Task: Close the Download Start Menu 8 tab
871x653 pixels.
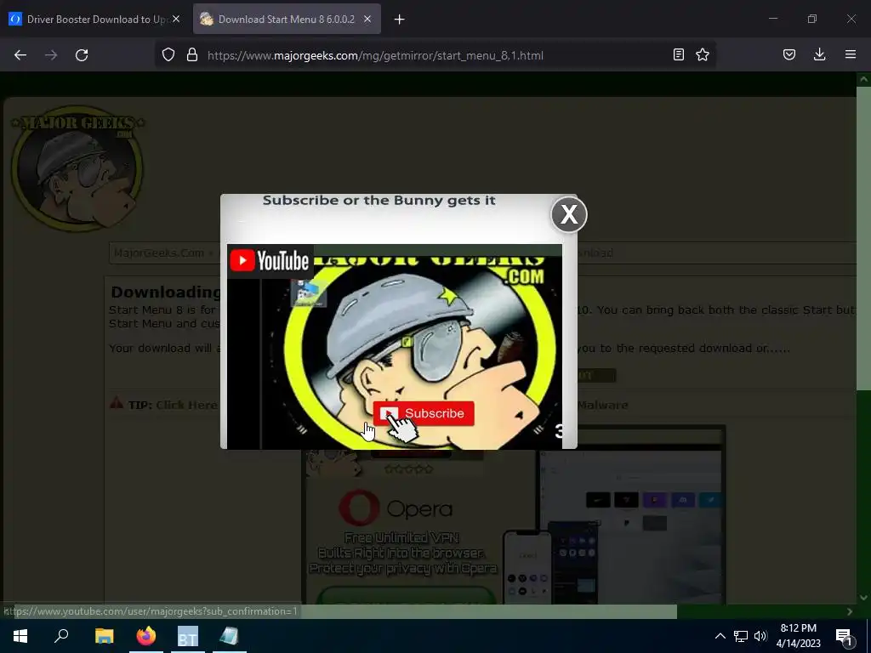Action: pos(367,19)
